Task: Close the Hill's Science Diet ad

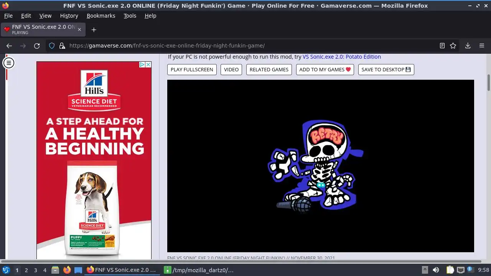Action: (148, 64)
